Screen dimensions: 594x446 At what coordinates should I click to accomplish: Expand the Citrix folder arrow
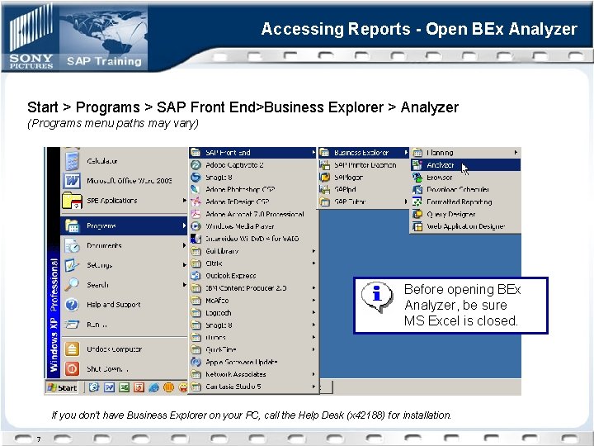click(313, 263)
